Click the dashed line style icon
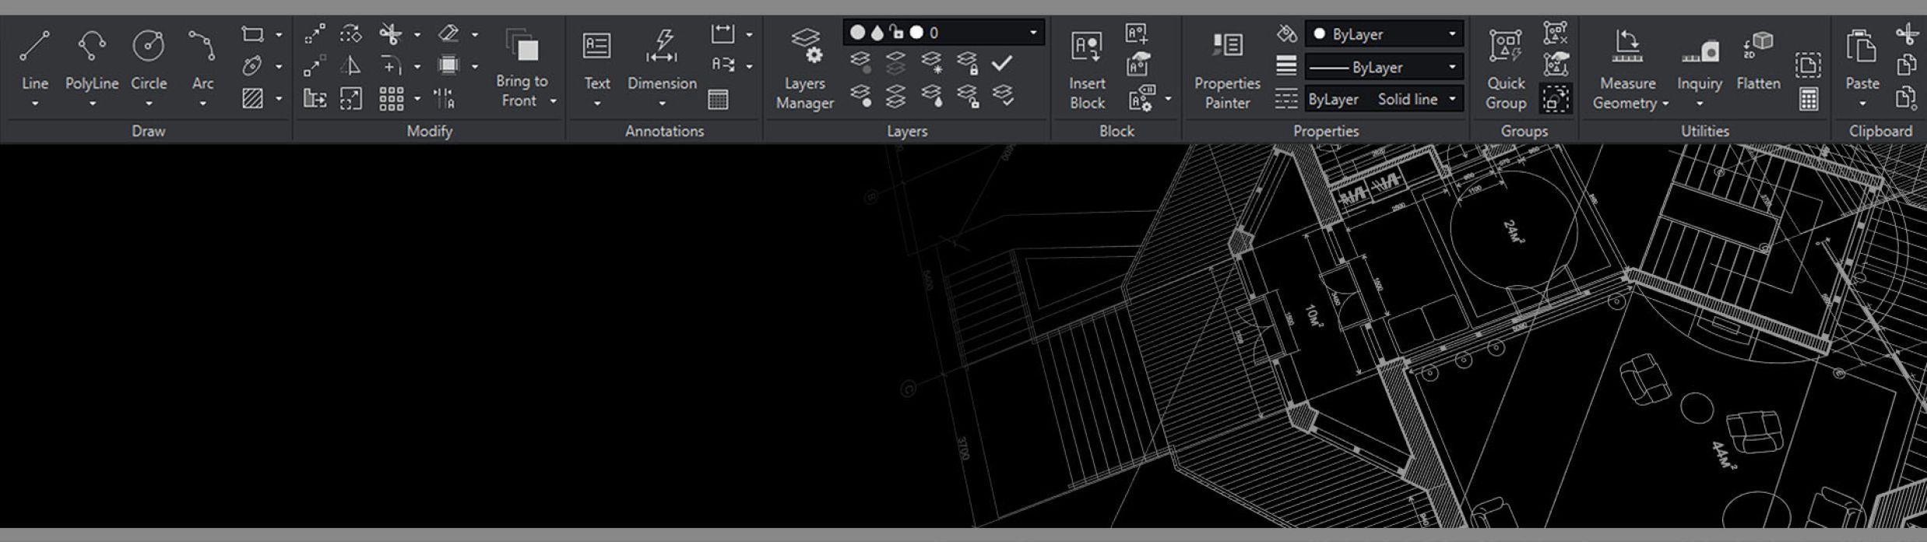Screen dimensions: 1927x542 1286,99
